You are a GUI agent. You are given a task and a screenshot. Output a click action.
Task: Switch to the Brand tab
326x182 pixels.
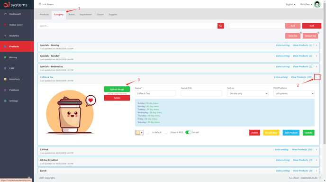click(72, 15)
